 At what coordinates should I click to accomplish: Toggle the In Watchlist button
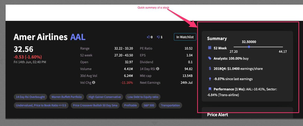(185, 37)
